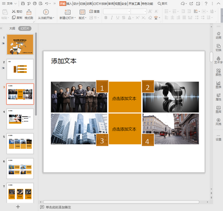Switch to the 开始 ribbon tab

click(62, 3)
